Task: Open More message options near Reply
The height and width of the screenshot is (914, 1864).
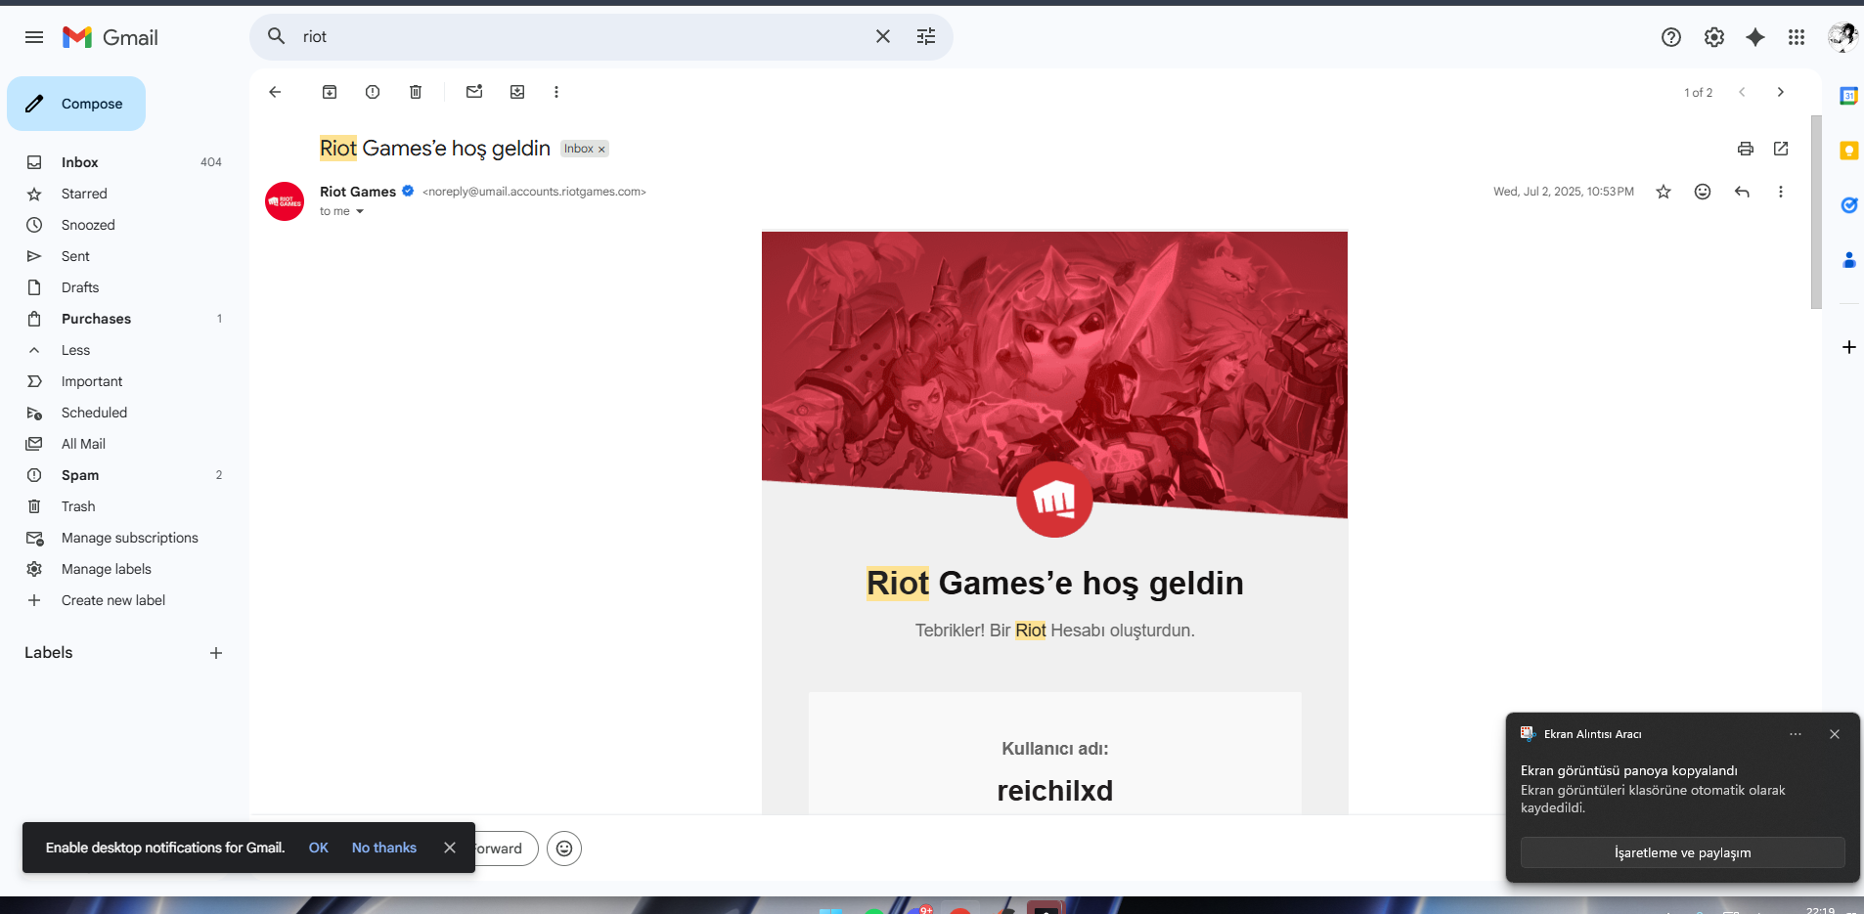Action: (1781, 192)
